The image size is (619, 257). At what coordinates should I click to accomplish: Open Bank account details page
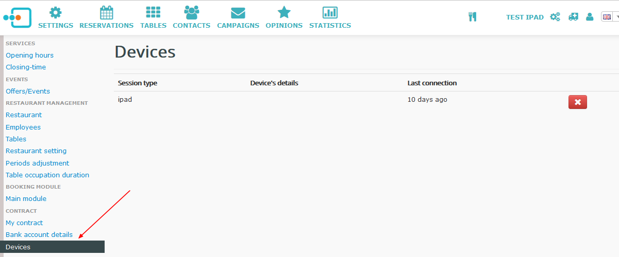[39, 234]
